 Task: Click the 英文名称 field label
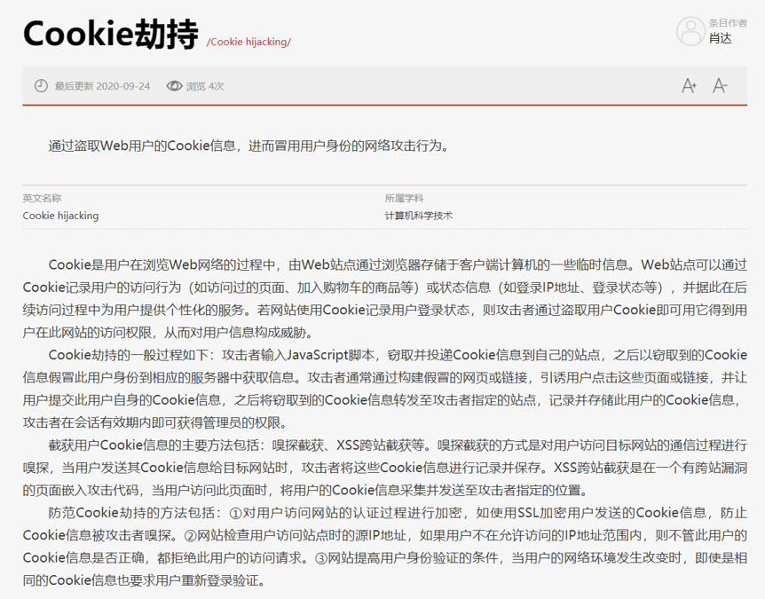pos(42,198)
